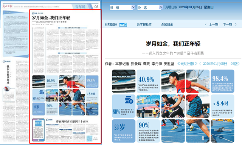The image size is (242, 146).
Task: Click the calendar icon next to 往期回顾
Action: [x=122, y=25]
